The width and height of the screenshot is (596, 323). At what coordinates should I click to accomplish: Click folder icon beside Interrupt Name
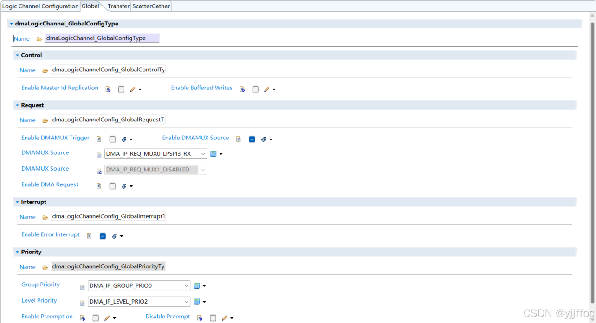click(45, 217)
